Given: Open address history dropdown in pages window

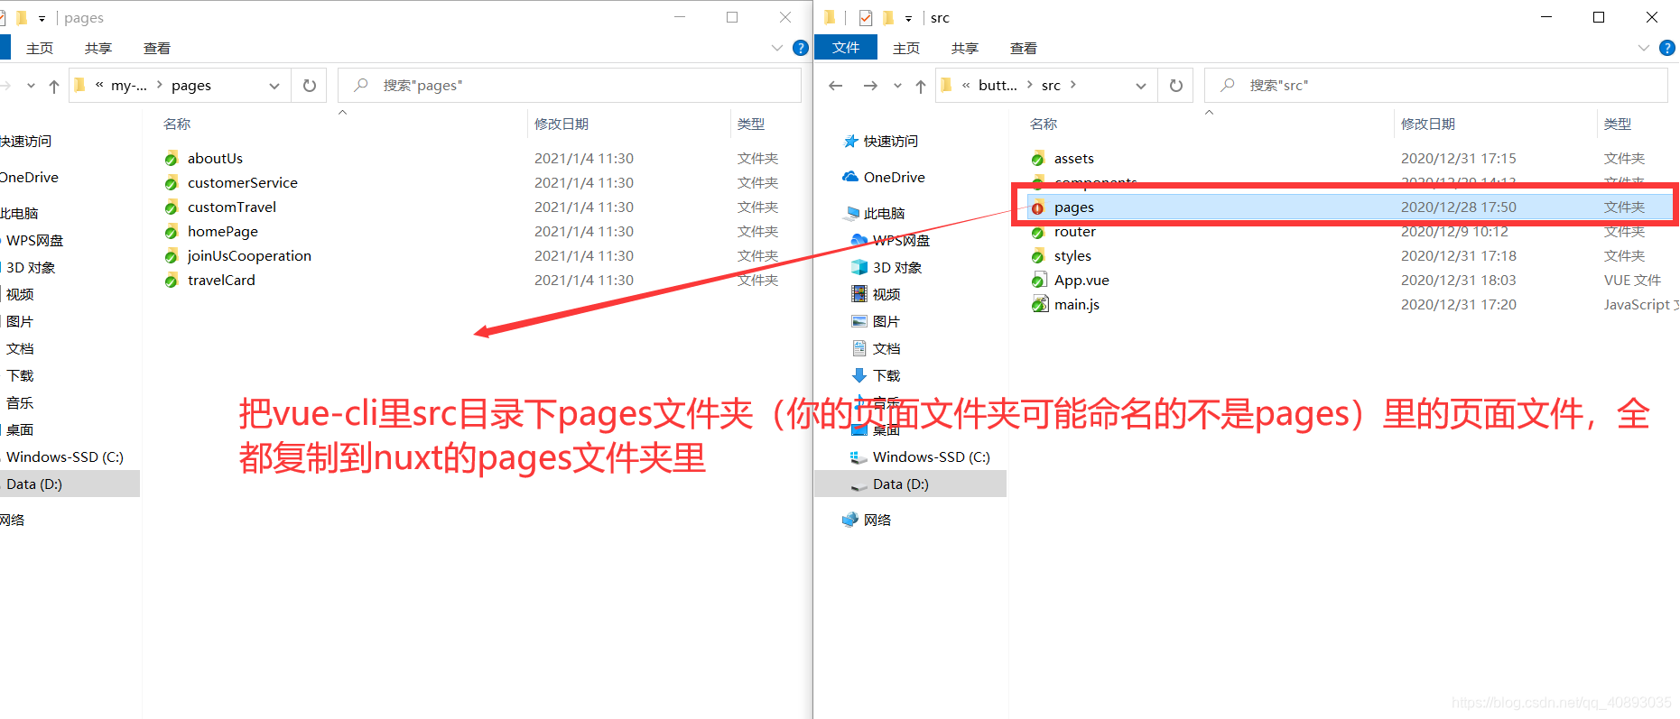Looking at the screenshot, I should click(x=274, y=86).
